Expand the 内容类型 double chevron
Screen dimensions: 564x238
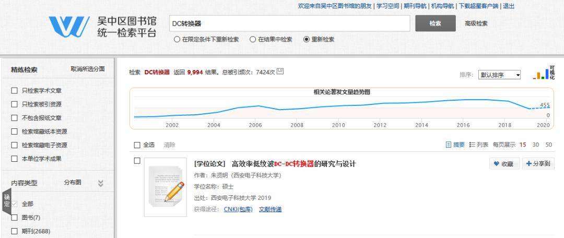click(x=101, y=183)
